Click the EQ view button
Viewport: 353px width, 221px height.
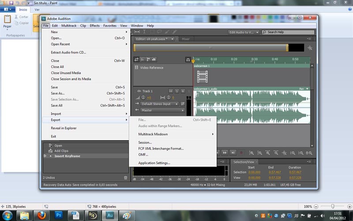[154, 60]
